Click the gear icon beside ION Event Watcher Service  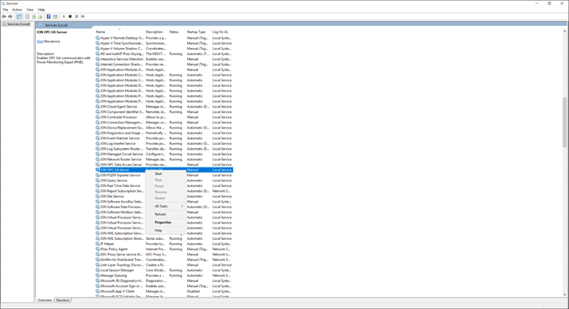(98, 138)
